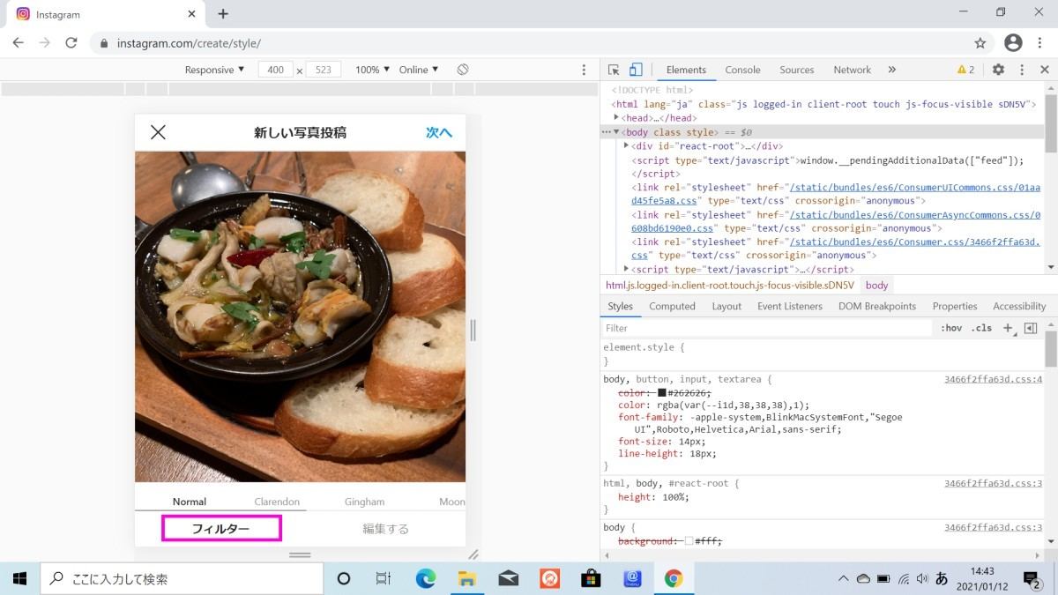Click the #262626 color swatch
The height and width of the screenshot is (595, 1058).
click(x=662, y=392)
